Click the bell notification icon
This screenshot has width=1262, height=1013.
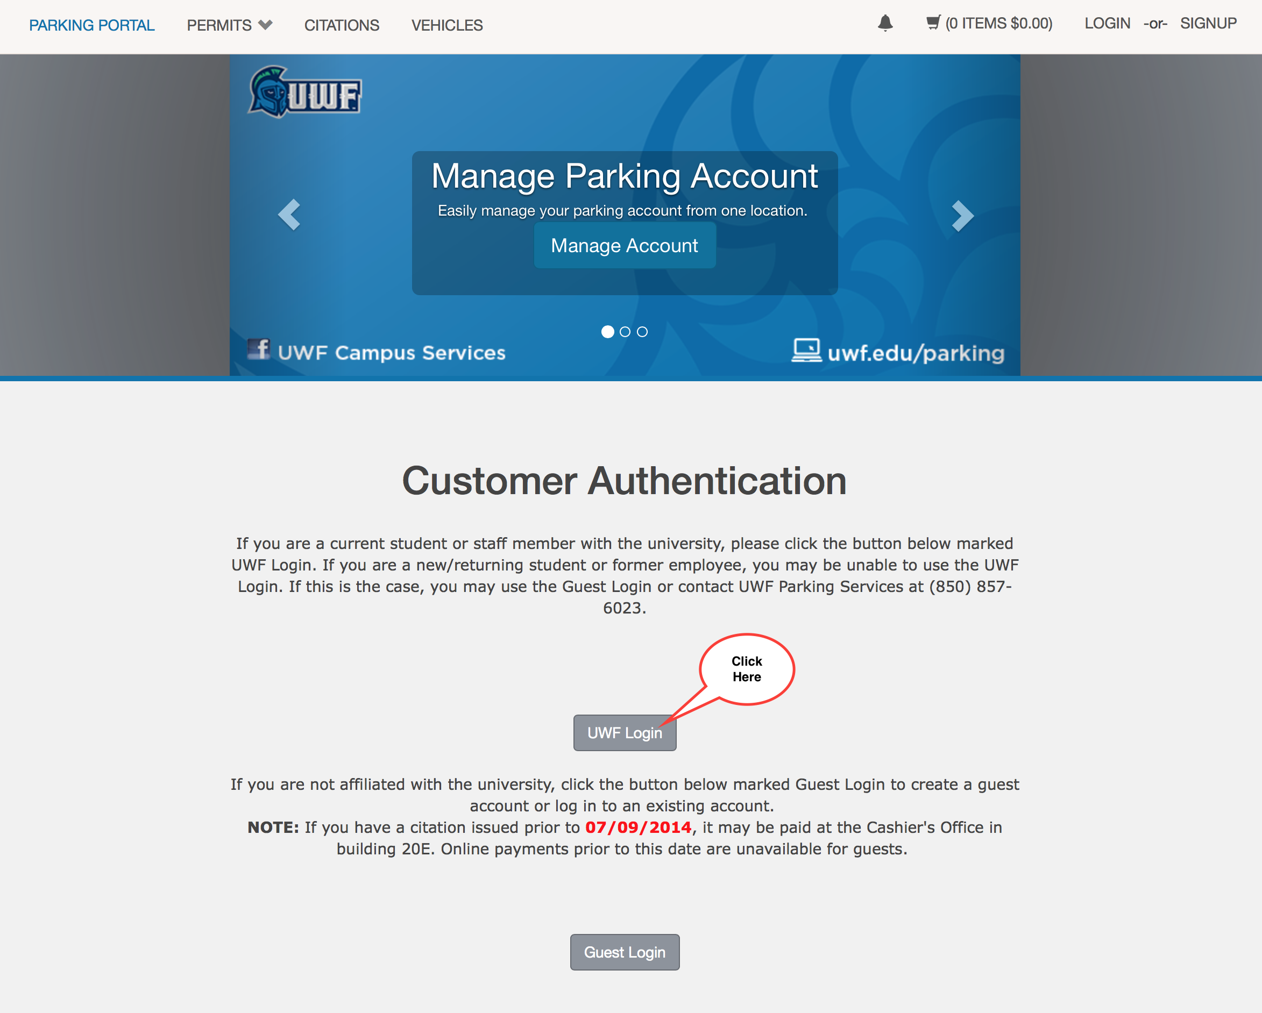884,24
